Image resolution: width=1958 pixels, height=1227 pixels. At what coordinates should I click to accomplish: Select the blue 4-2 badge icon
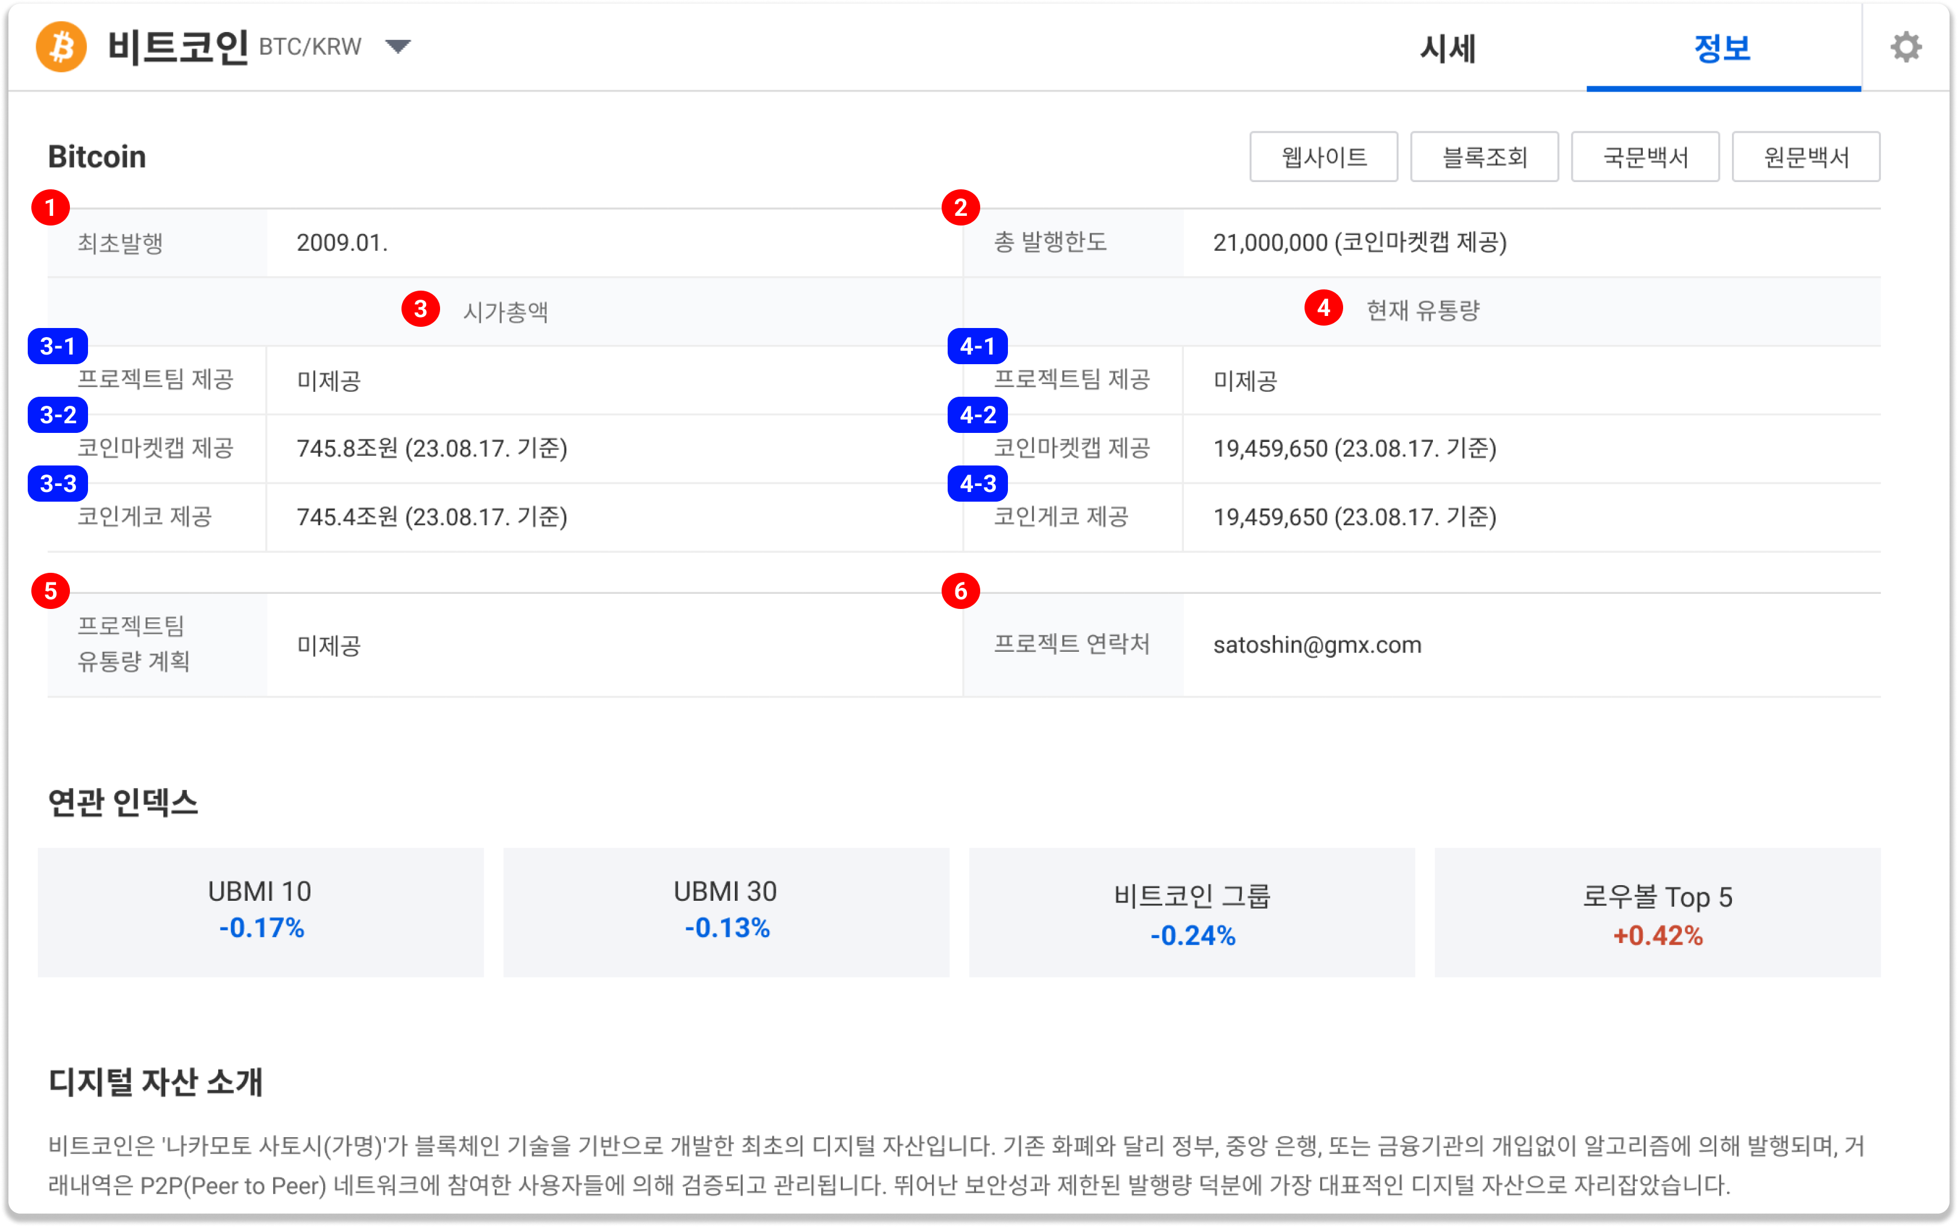[978, 414]
